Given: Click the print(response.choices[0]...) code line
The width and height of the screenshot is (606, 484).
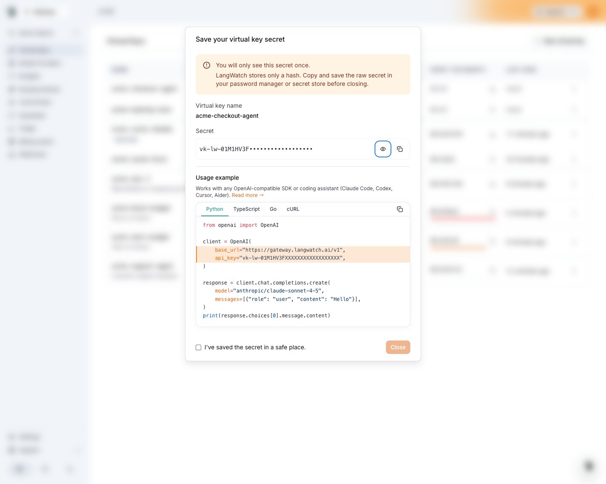Looking at the screenshot, I should [266, 316].
